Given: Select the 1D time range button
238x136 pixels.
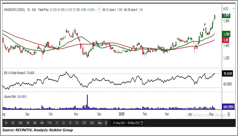Looking at the screenshot, I should 6,123.
